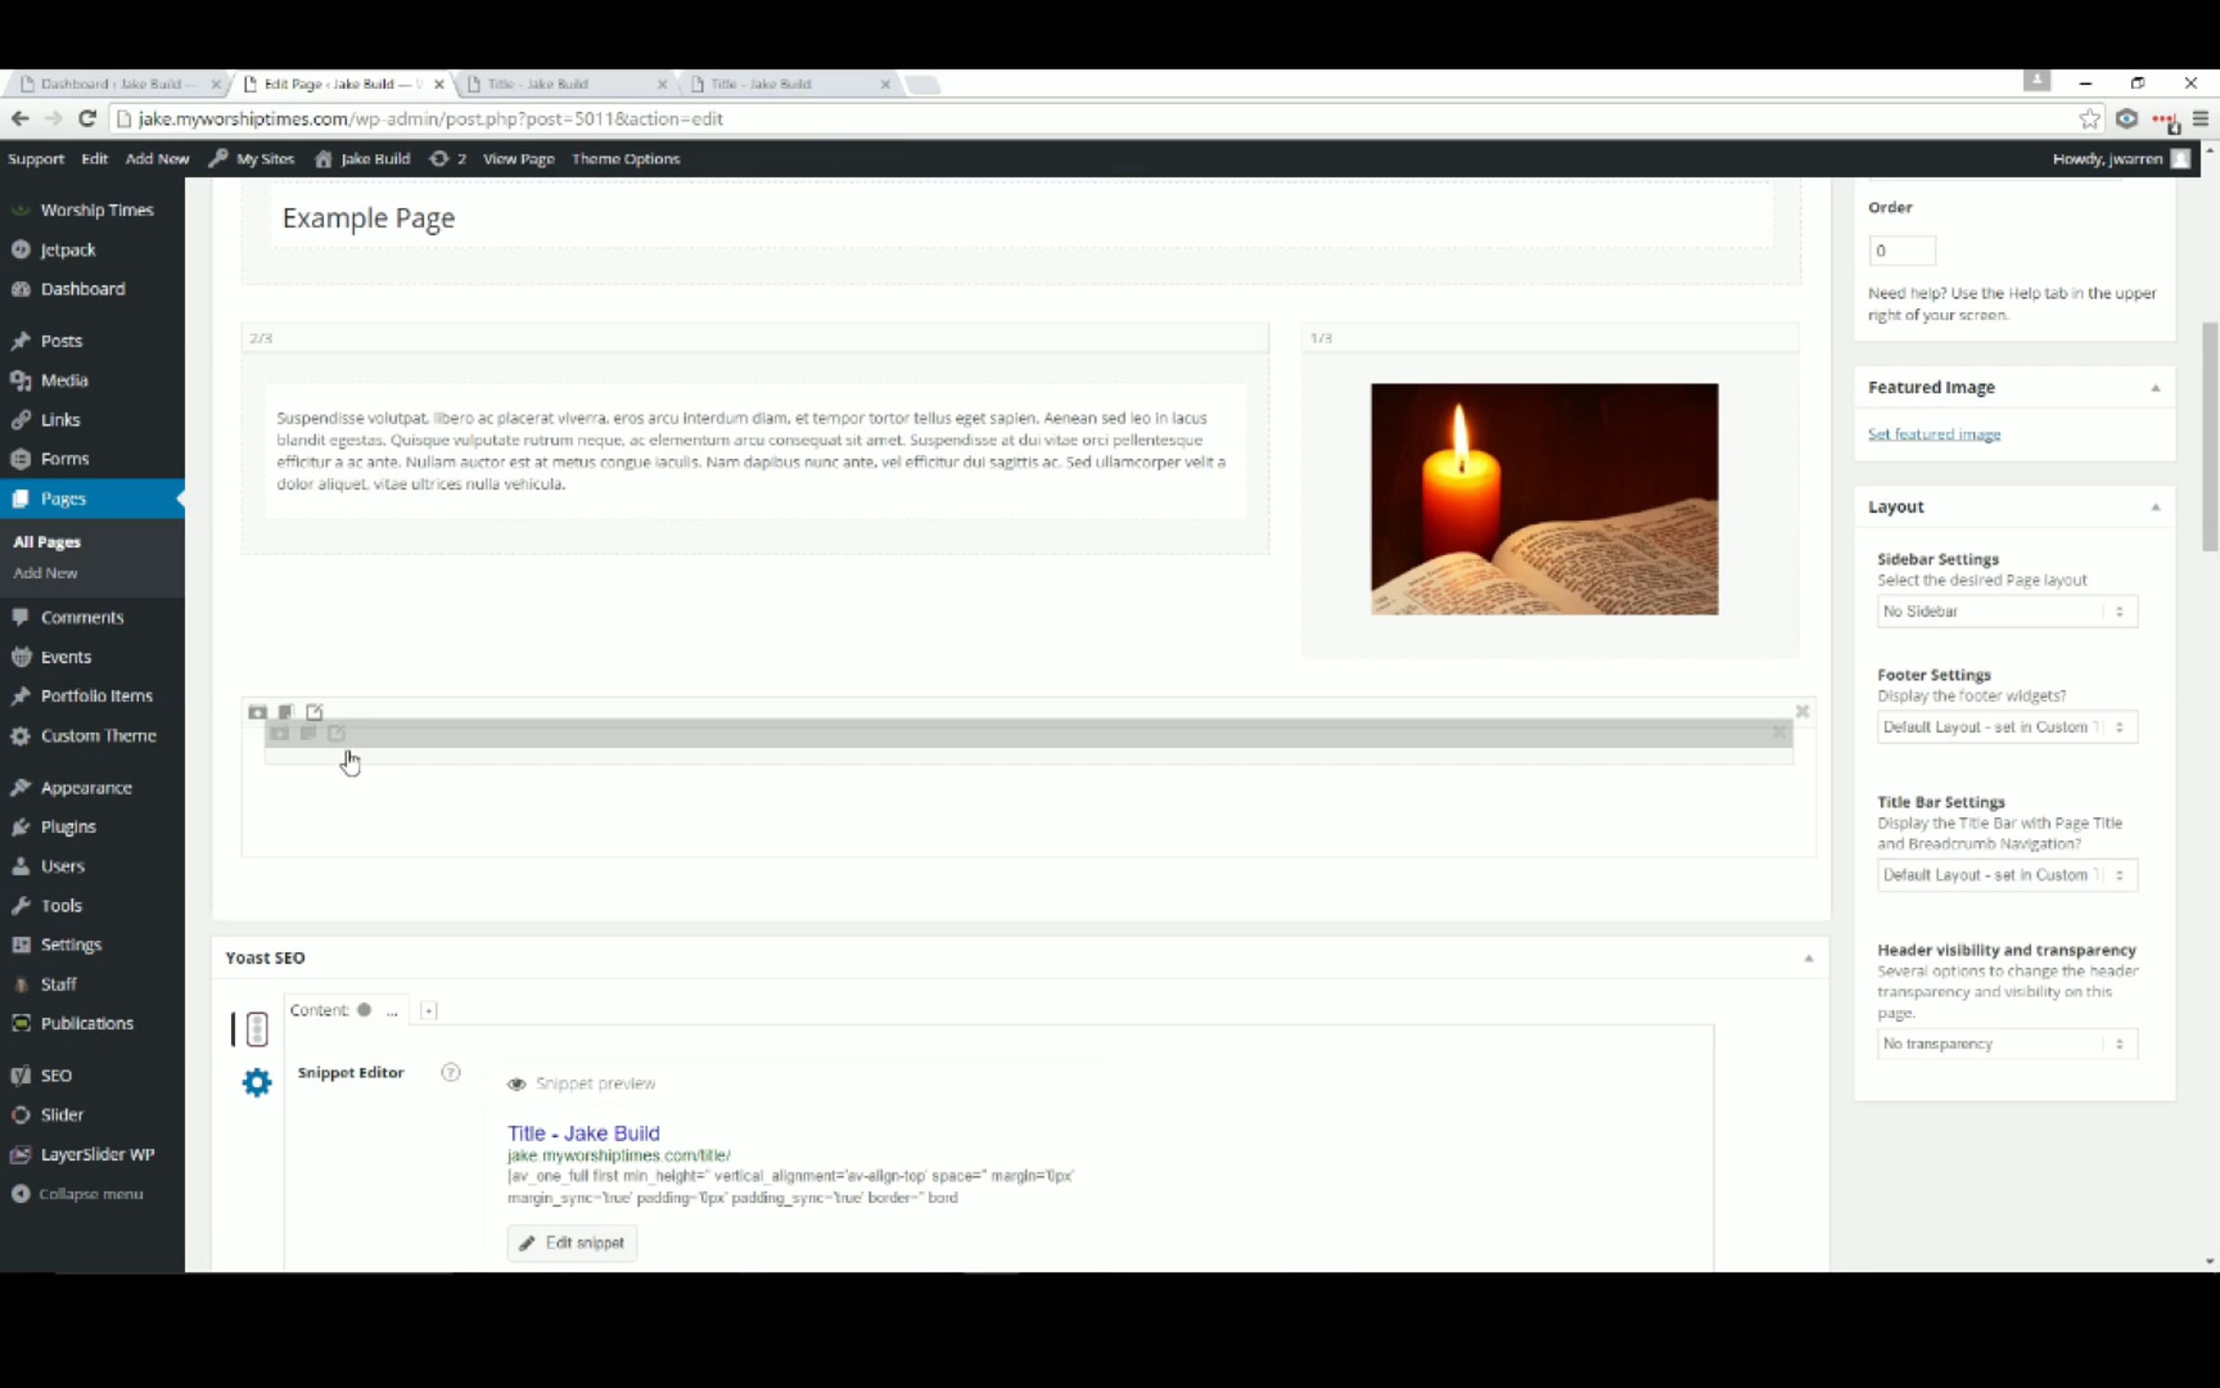Viewport: 2220px width, 1388px height.
Task: Click the Snippet Editor help question mark
Action: click(450, 1072)
